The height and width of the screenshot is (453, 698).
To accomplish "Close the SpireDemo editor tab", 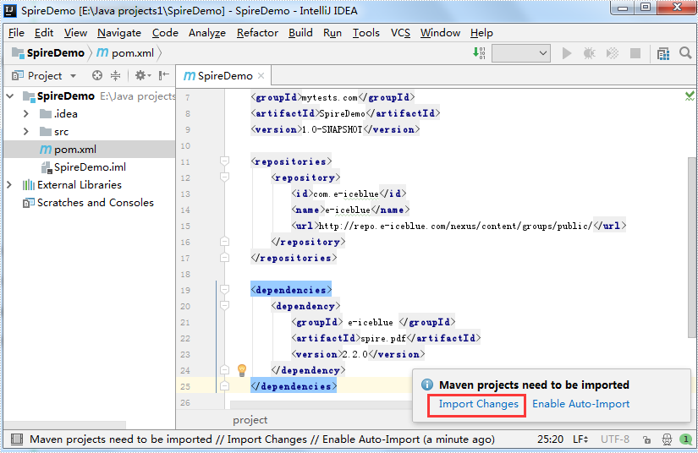I will (261, 75).
